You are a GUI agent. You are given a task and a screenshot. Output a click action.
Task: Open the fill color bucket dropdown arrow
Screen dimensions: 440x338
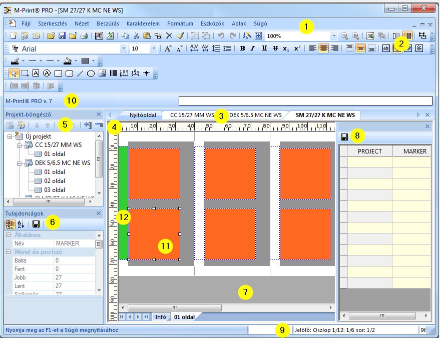pyautogui.click(x=76, y=60)
